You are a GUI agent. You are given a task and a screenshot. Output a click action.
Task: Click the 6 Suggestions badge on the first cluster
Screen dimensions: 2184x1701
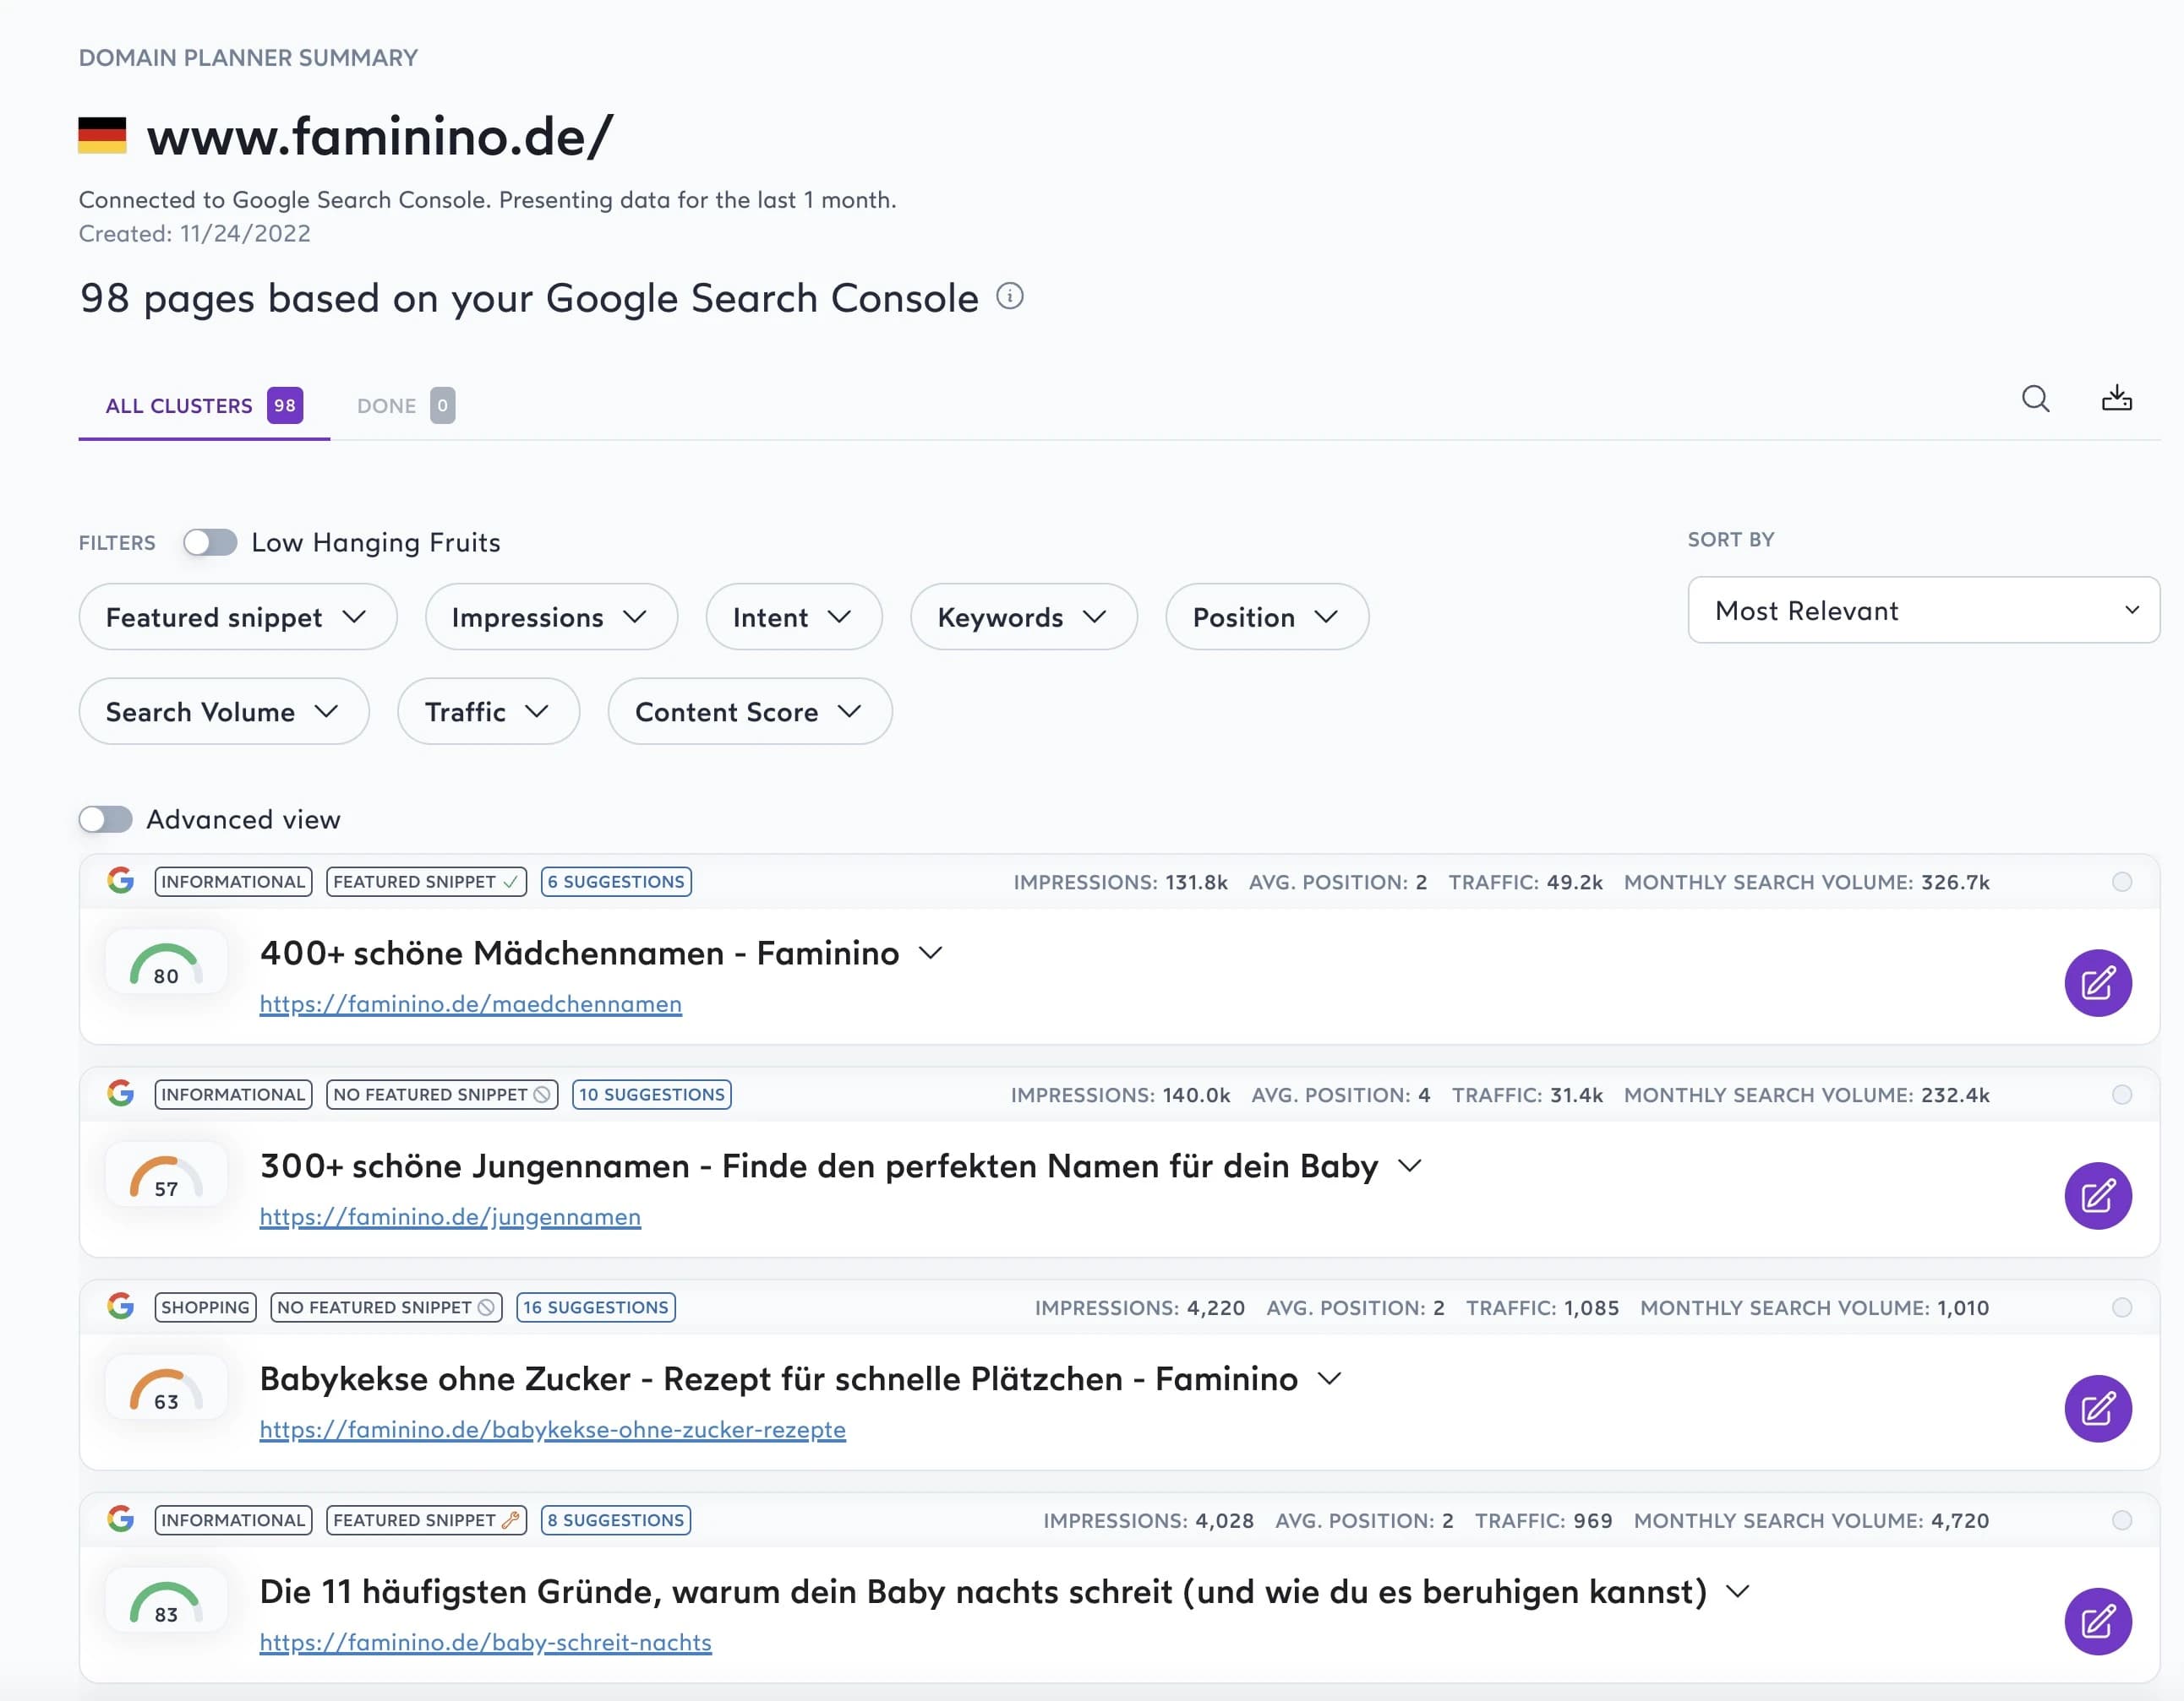pos(616,882)
